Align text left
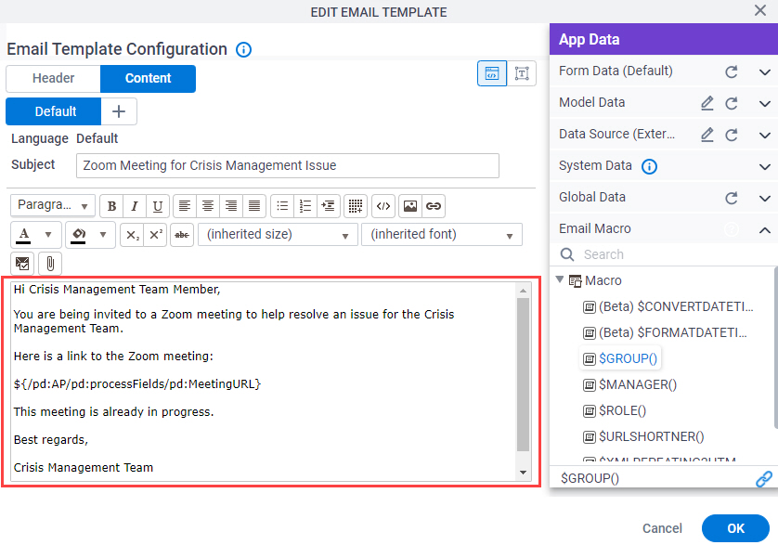 (185, 206)
